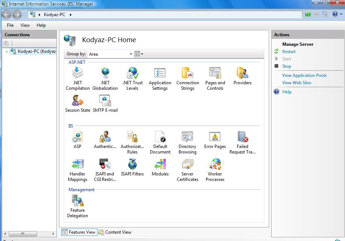Open Directory Browsing feature
Screen dimensions: 345x241
click(187, 142)
